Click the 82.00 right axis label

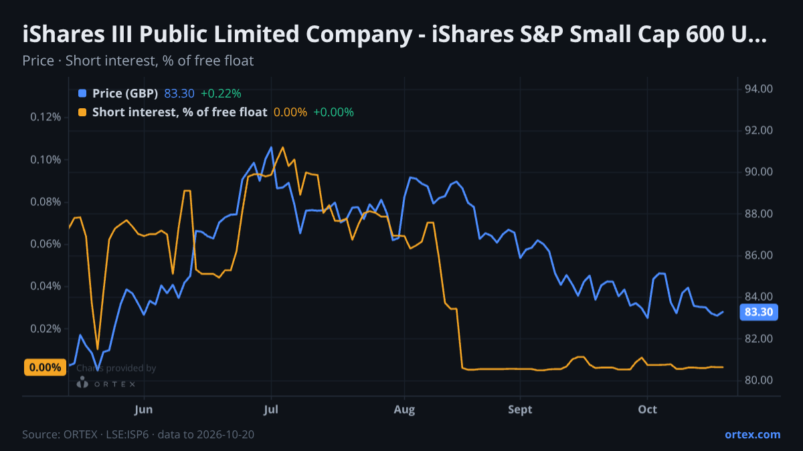[x=759, y=339]
